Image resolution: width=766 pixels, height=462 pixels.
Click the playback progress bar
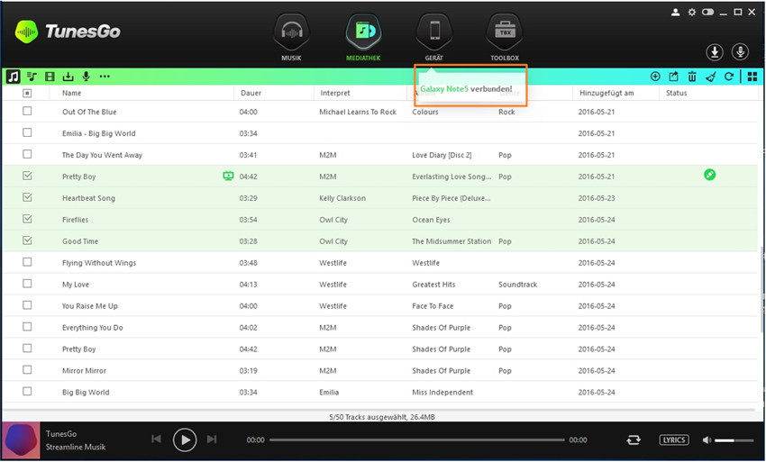click(x=416, y=440)
